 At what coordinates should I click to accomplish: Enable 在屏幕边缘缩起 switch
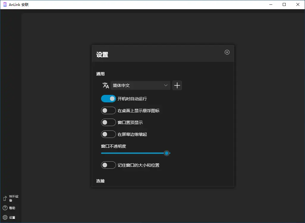tap(109, 134)
